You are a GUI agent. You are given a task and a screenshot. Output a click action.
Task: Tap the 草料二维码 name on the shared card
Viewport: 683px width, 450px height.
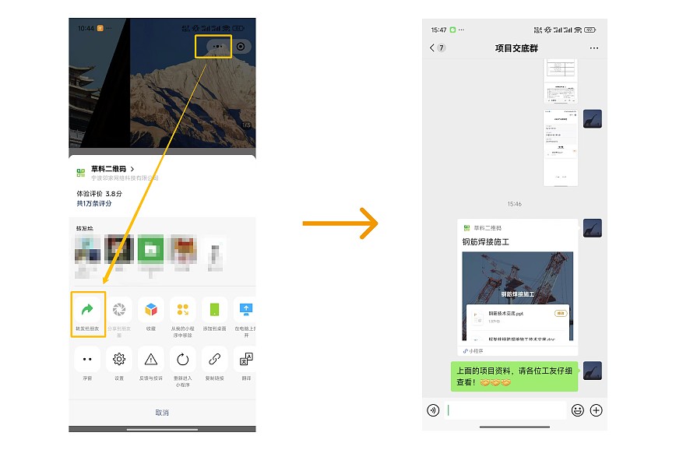(488, 228)
